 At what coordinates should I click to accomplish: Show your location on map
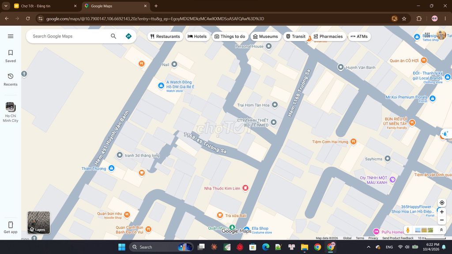(441, 203)
